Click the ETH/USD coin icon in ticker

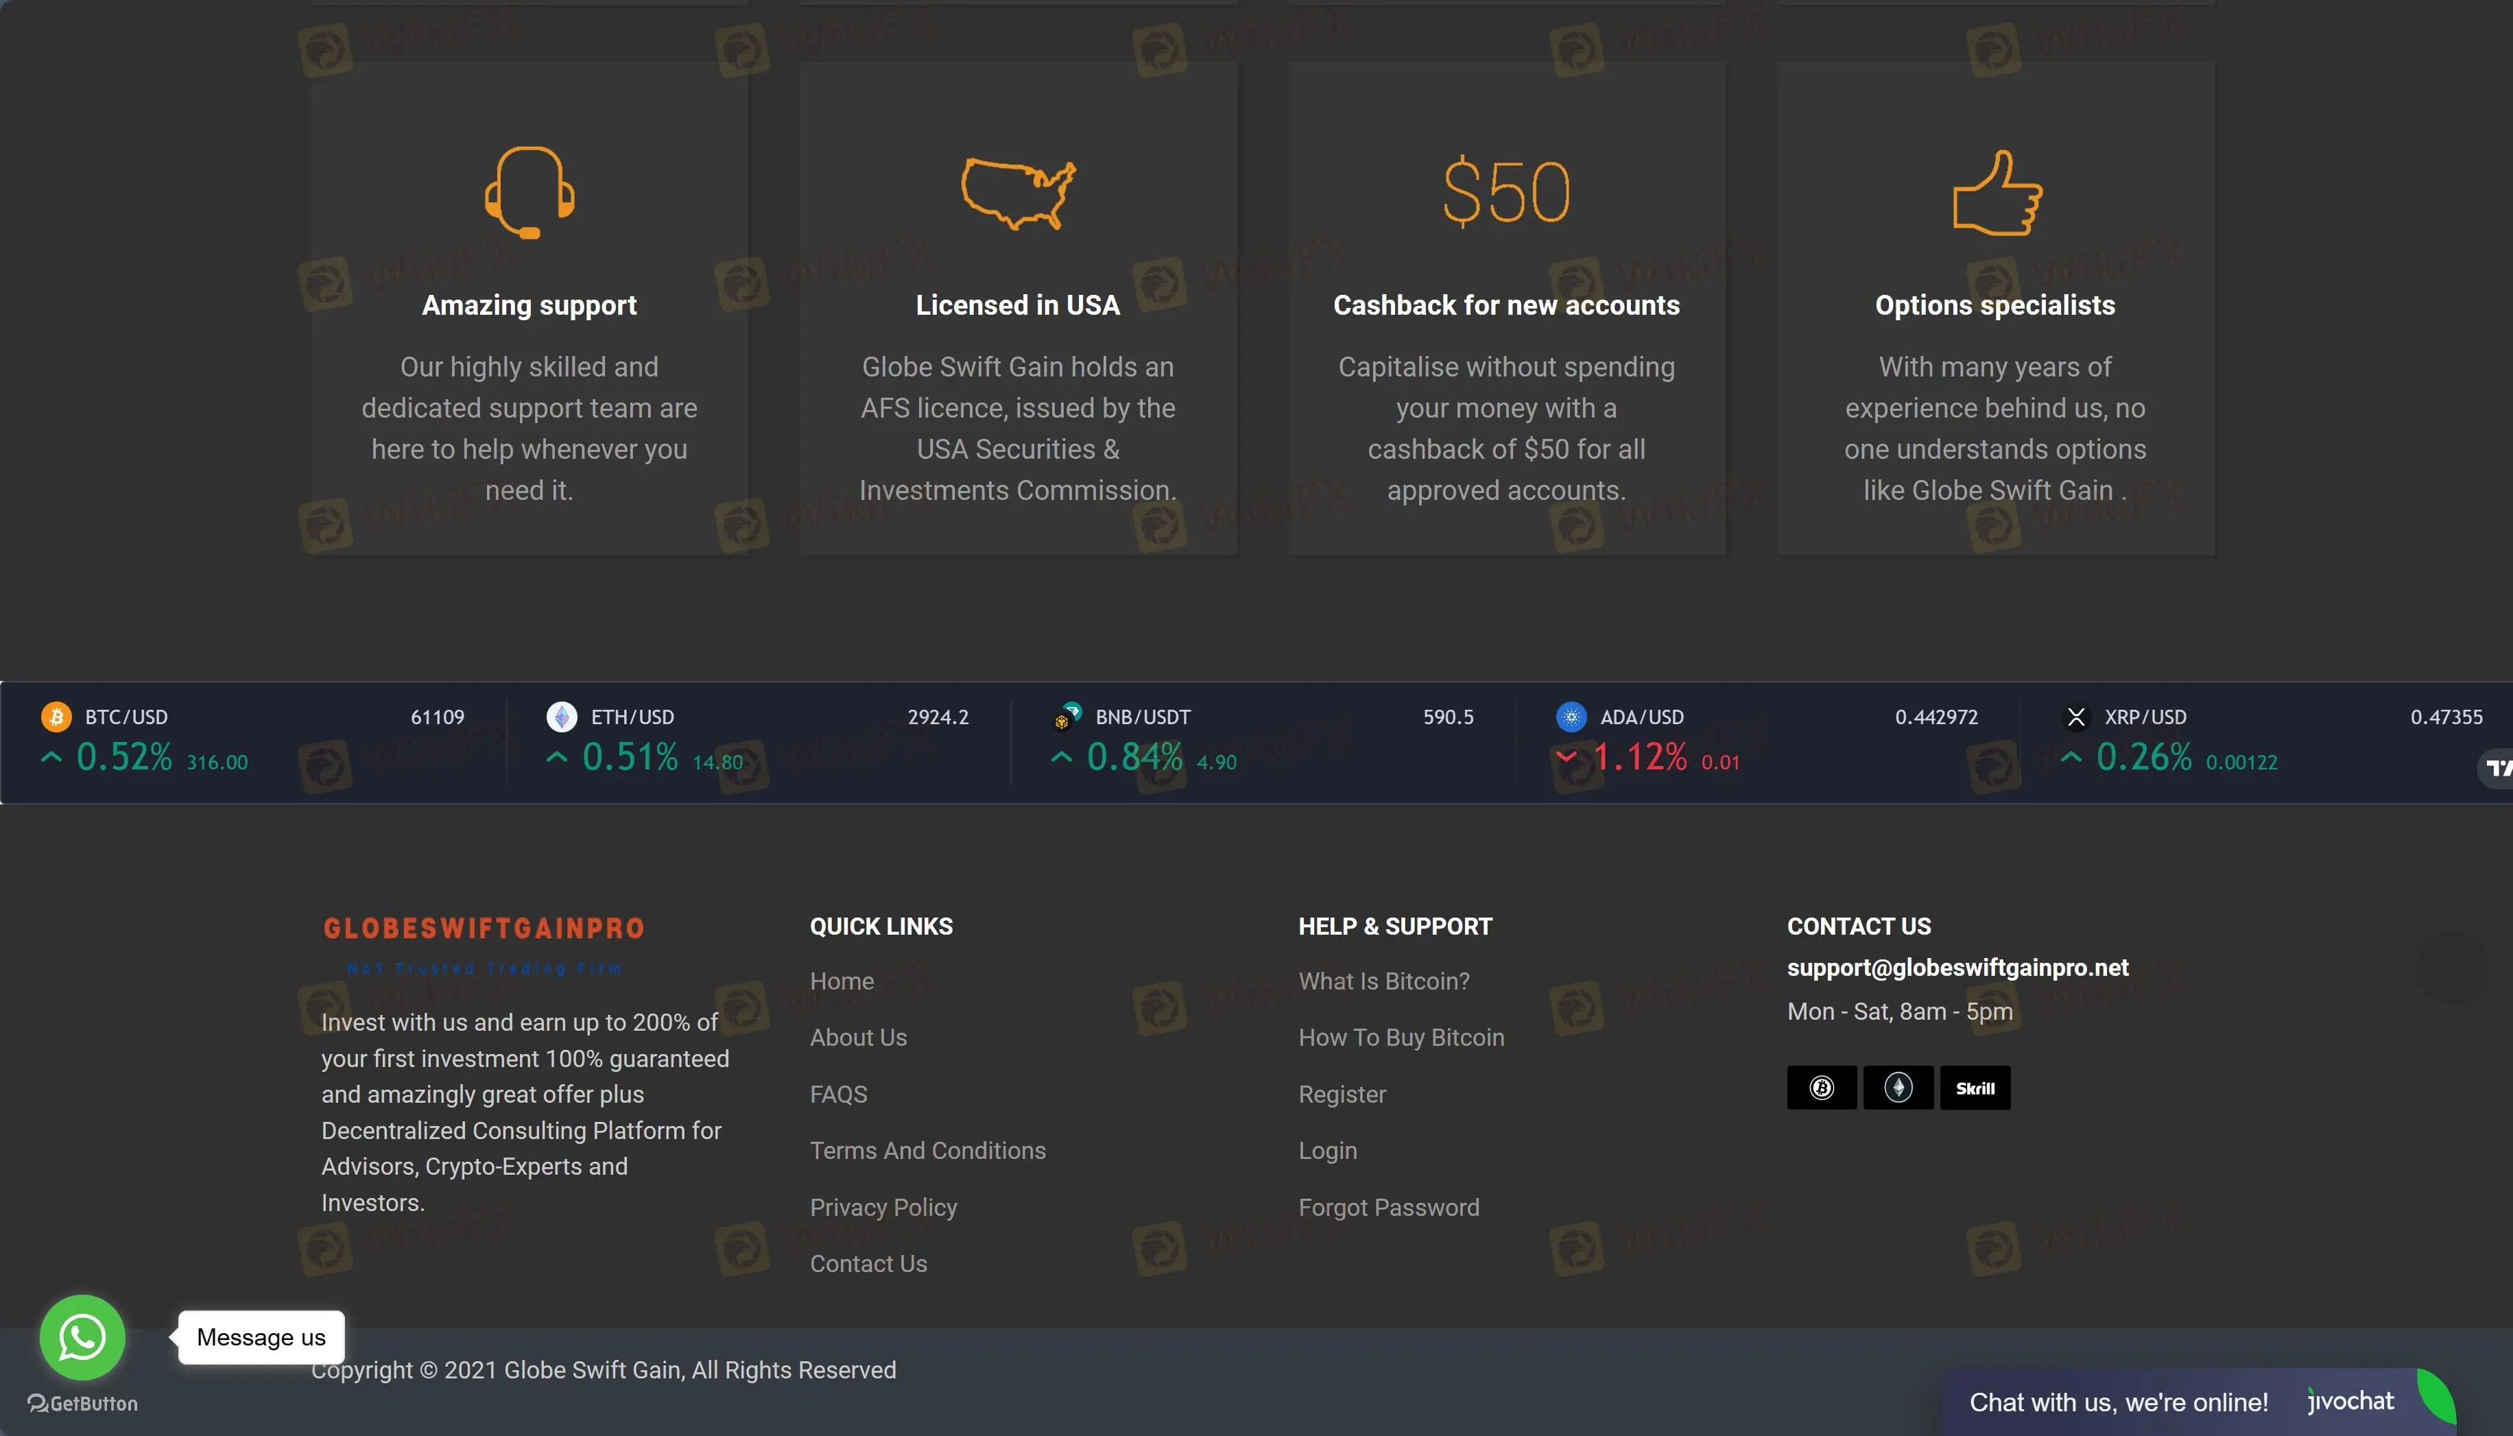(561, 717)
